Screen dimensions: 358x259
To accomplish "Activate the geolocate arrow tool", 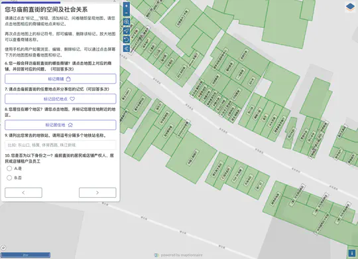I will coord(127,31).
